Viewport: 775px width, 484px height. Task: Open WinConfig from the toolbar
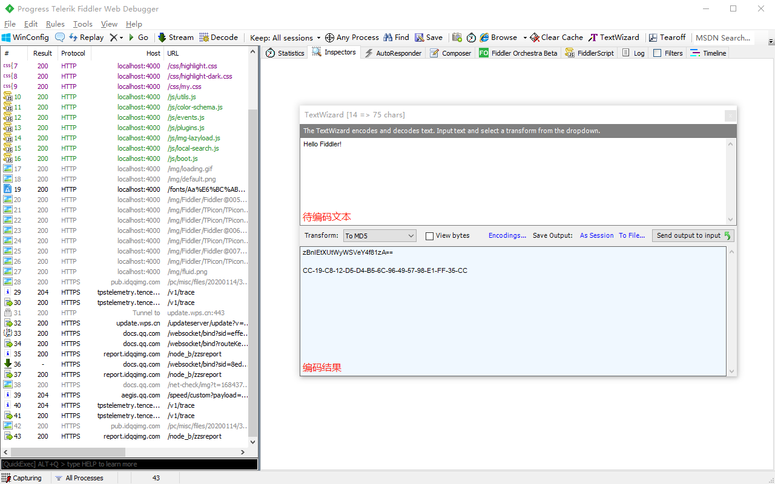click(x=25, y=38)
